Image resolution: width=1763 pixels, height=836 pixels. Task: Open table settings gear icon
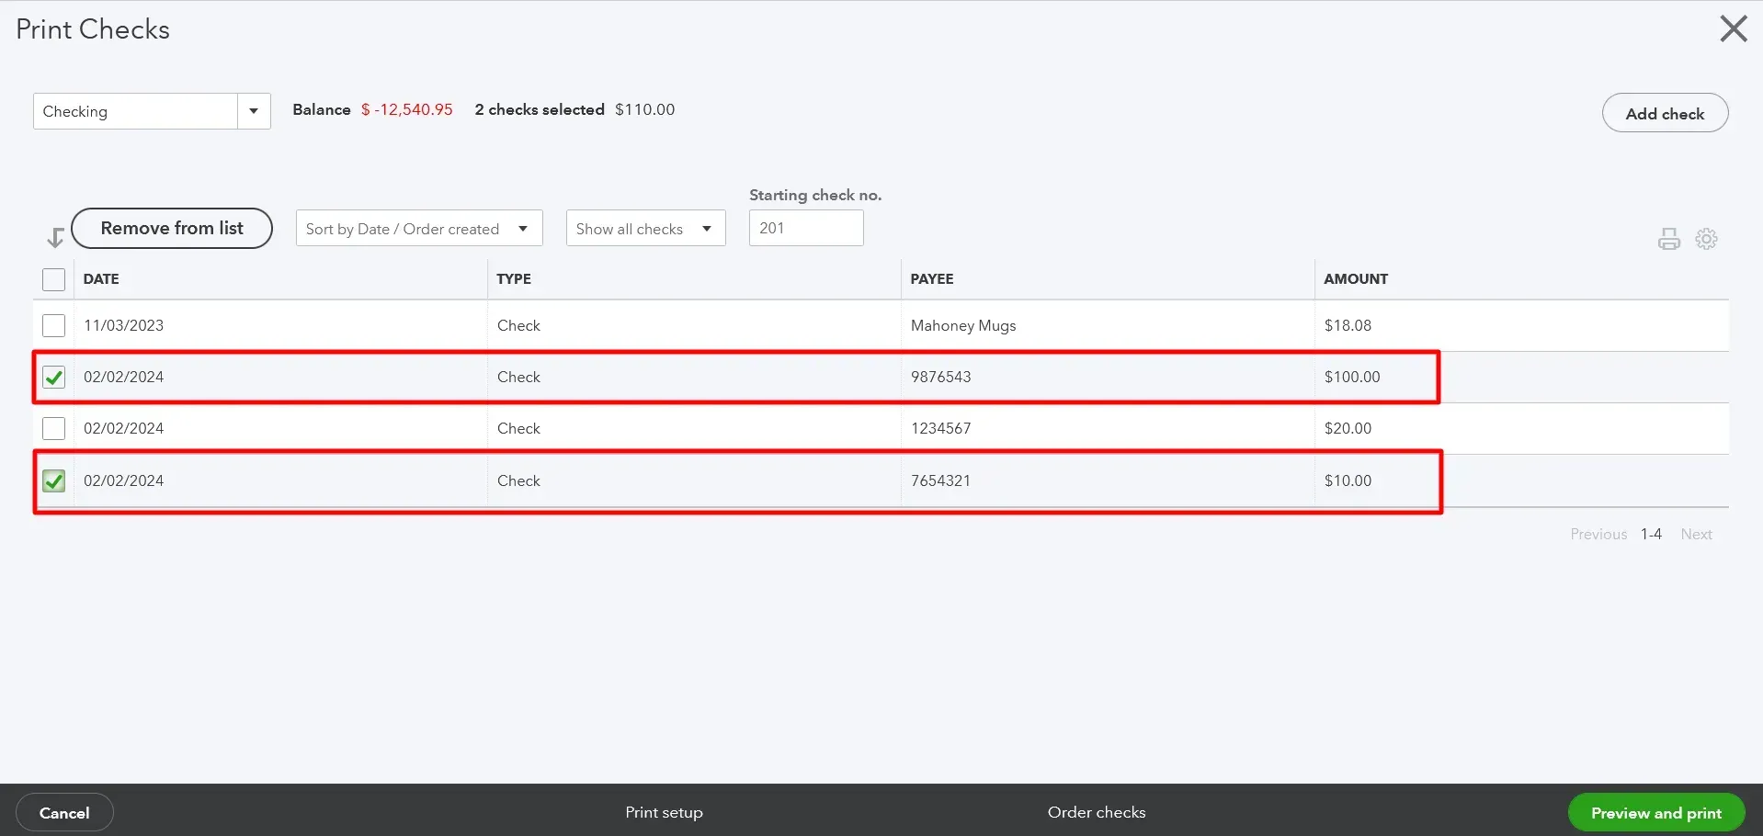tap(1707, 239)
